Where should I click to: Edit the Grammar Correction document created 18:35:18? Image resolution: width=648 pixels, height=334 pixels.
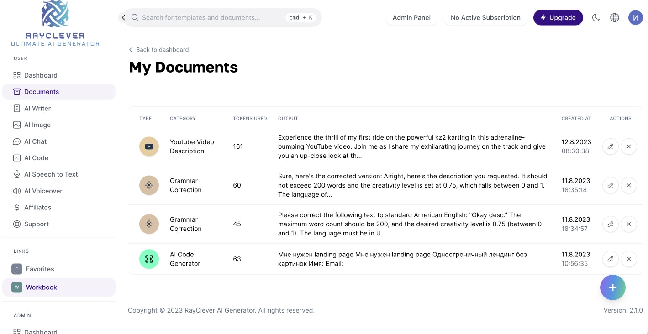point(611,185)
